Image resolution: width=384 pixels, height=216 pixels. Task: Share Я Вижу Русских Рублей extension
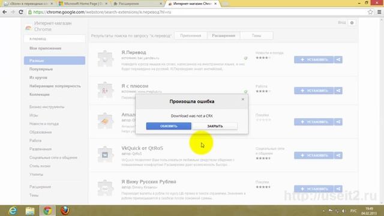click(x=338, y=189)
